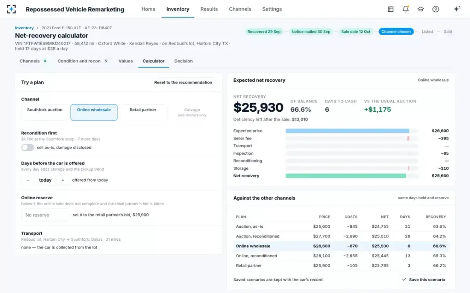Click the COSTS column header
470x293 pixels.
pos(351,217)
